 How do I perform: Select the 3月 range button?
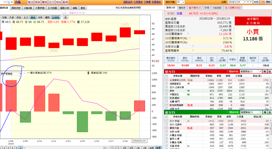click(124, 147)
